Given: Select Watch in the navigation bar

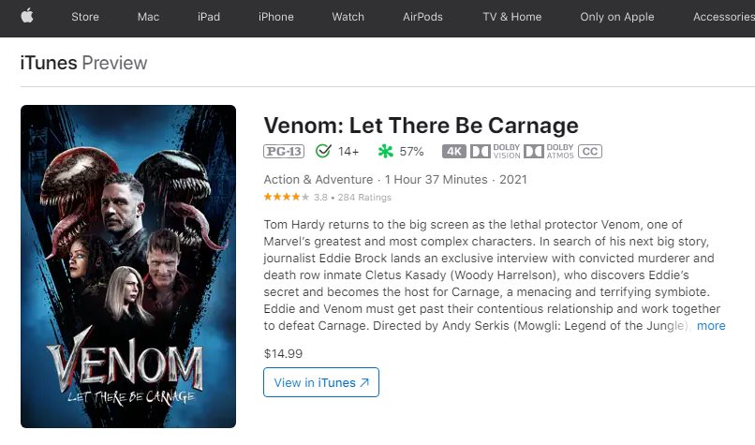Looking at the screenshot, I should [348, 17].
